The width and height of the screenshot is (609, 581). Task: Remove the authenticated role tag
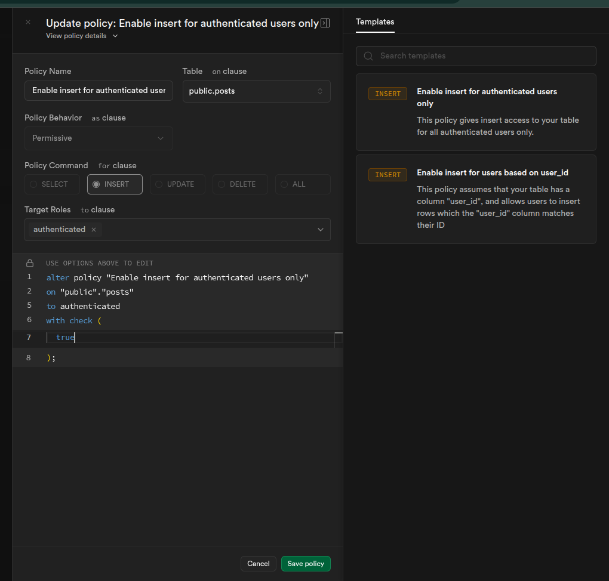pyautogui.click(x=94, y=230)
